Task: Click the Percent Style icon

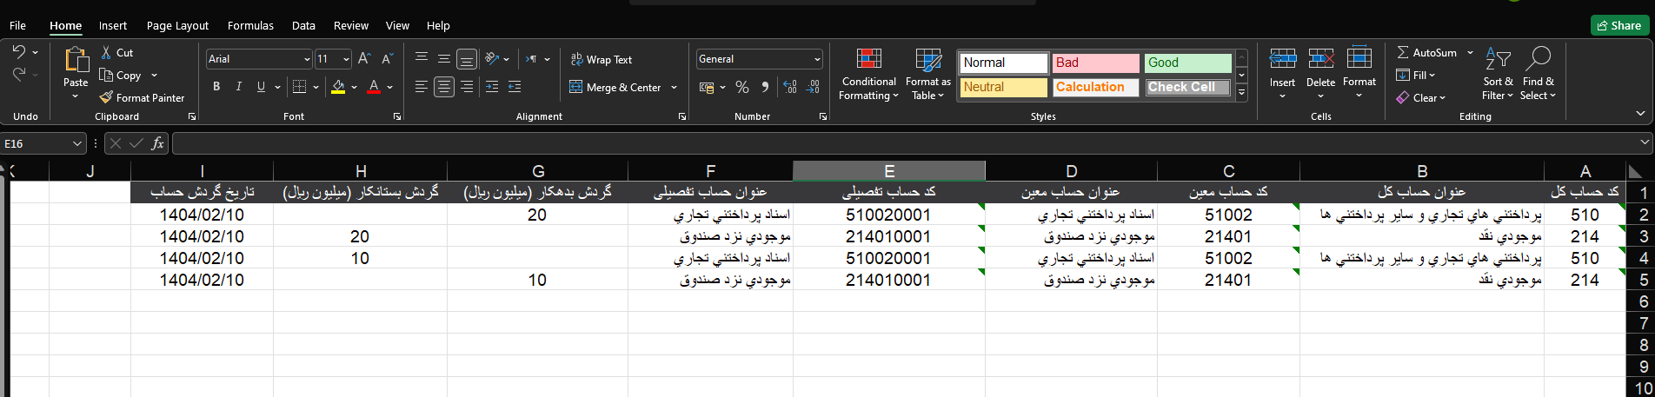Action: point(741,87)
